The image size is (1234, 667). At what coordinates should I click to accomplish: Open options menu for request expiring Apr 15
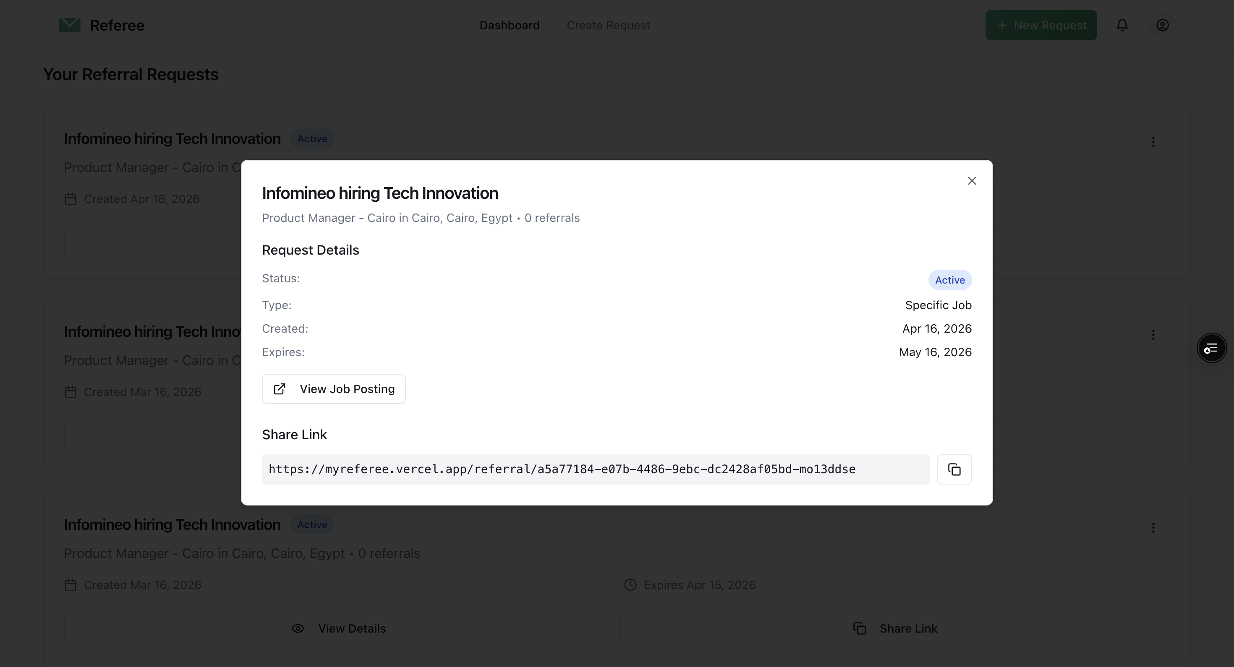pos(1153,528)
